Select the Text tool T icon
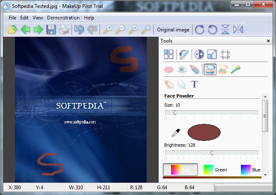The height and width of the screenshot is (195, 276). [x=194, y=84]
